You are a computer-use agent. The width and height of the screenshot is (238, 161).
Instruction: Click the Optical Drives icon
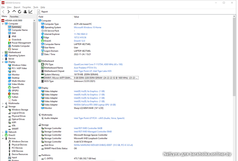pyautogui.click(x=10, y=119)
